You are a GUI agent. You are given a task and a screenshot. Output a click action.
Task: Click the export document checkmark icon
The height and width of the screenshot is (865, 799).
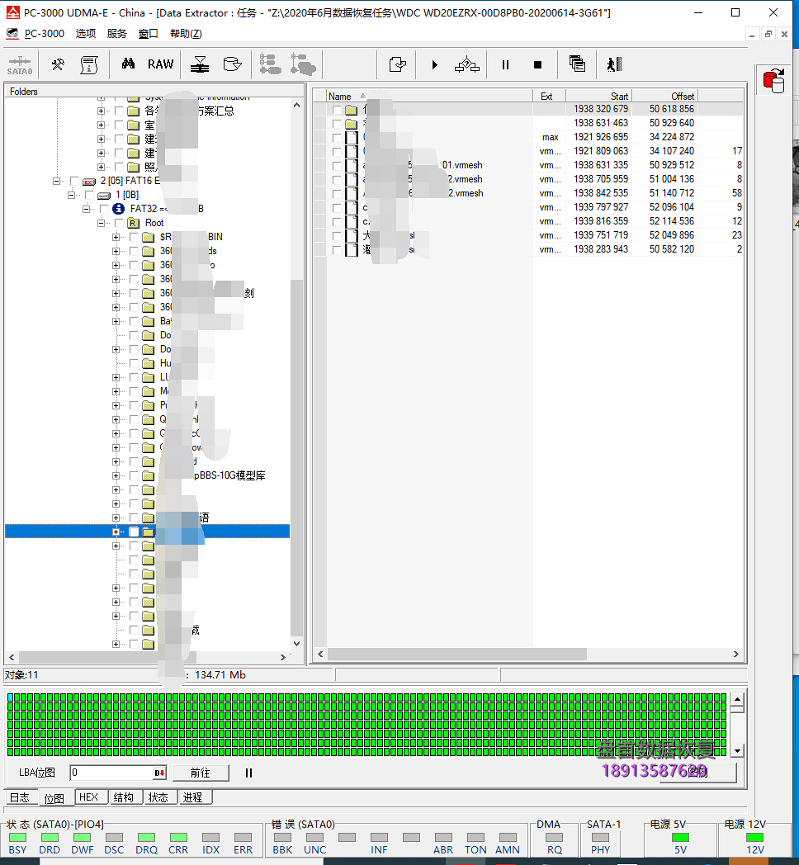point(397,64)
